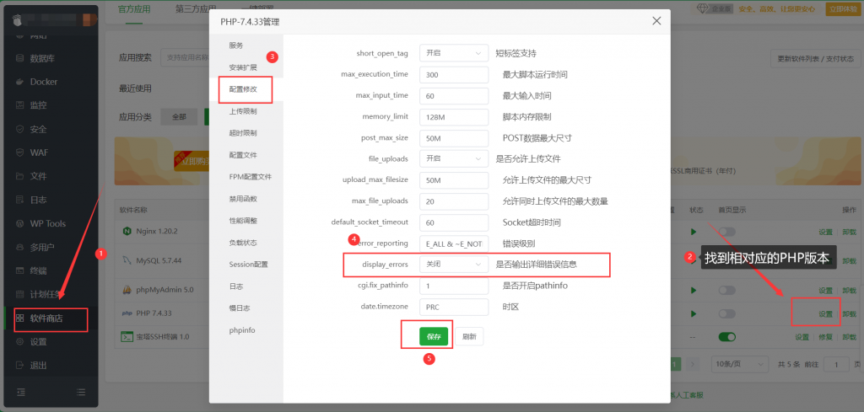864x412 pixels.
Task: Click the max_execution_time input field
Action: point(453,75)
